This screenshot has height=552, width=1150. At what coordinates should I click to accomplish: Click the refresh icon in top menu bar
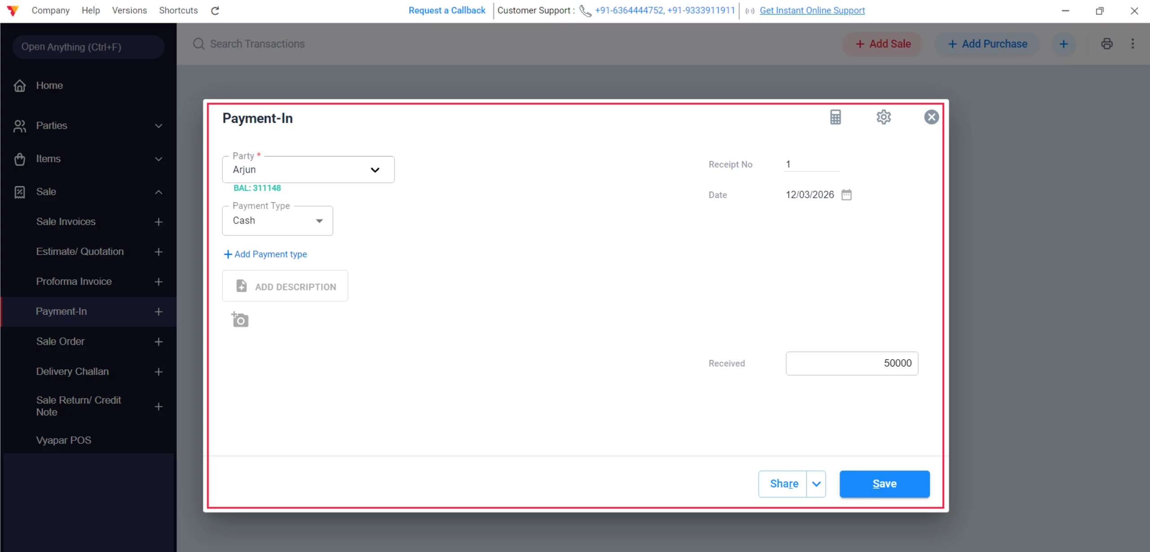[x=215, y=10]
